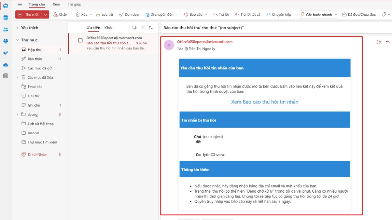
Task: Switch to the Khác tab
Action: (109, 28)
